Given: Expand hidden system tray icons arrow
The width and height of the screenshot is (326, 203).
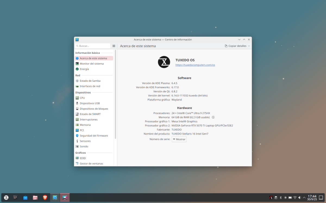Looking at the screenshot, I should (x=304, y=198).
